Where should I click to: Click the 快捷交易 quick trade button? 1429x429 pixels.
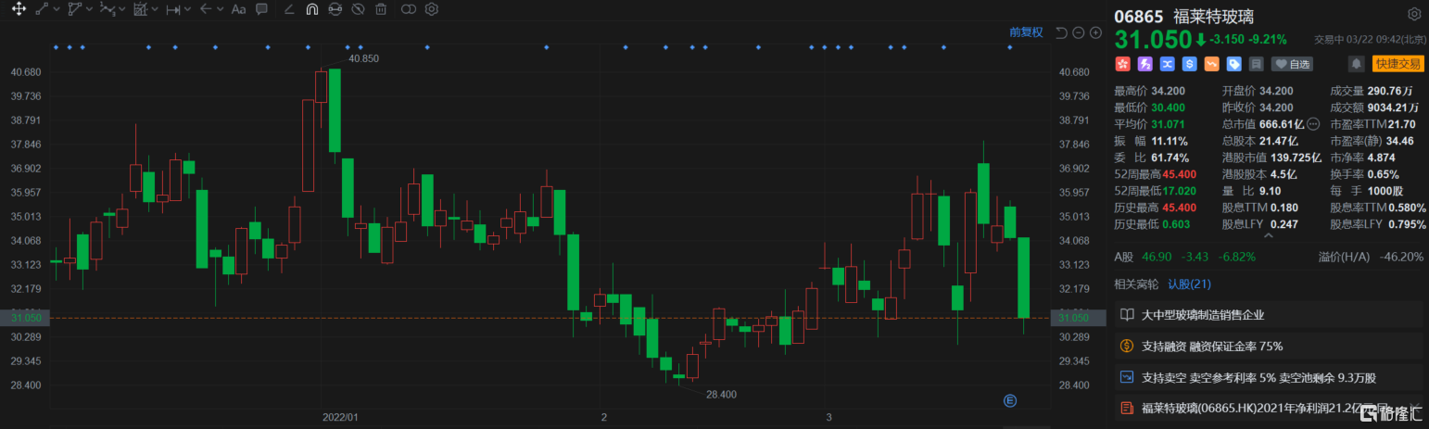tap(1397, 64)
